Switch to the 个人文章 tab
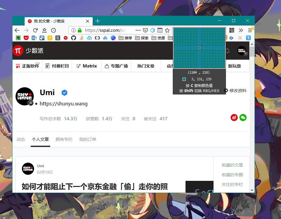Viewport: 281px width, 219px height. coord(40,139)
